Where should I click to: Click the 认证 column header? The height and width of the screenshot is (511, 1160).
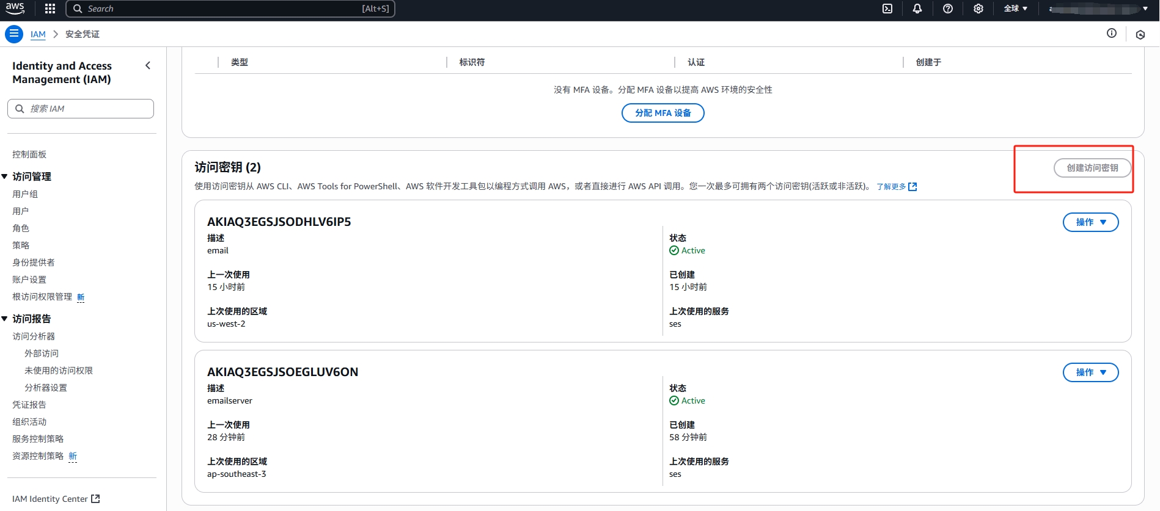pyautogui.click(x=696, y=62)
